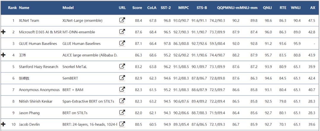320x131 pixels.
Task: Click the Jacob Devlin BERT URL icon
Action: 122,124
